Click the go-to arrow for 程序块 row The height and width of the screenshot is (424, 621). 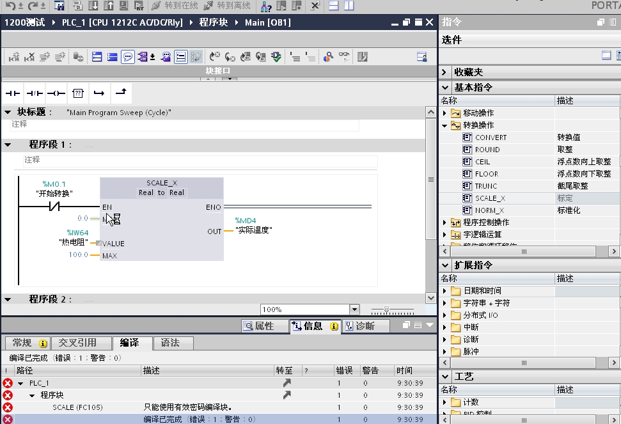(x=287, y=395)
